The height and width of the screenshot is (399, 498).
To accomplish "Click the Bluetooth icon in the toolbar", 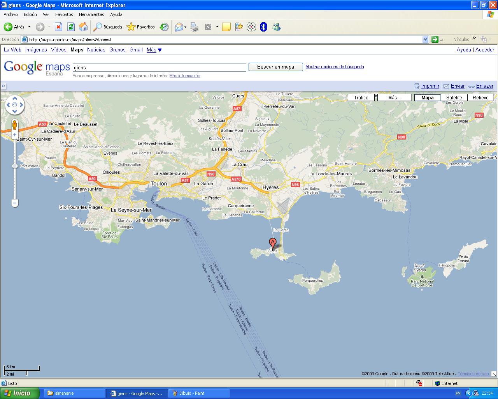I will click(x=263, y=27).
